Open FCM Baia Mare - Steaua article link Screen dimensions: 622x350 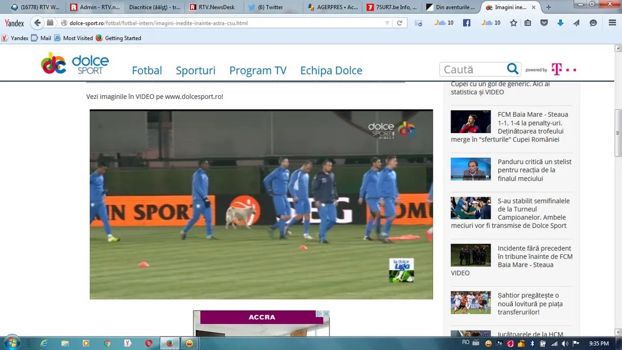tap(512, 127)
